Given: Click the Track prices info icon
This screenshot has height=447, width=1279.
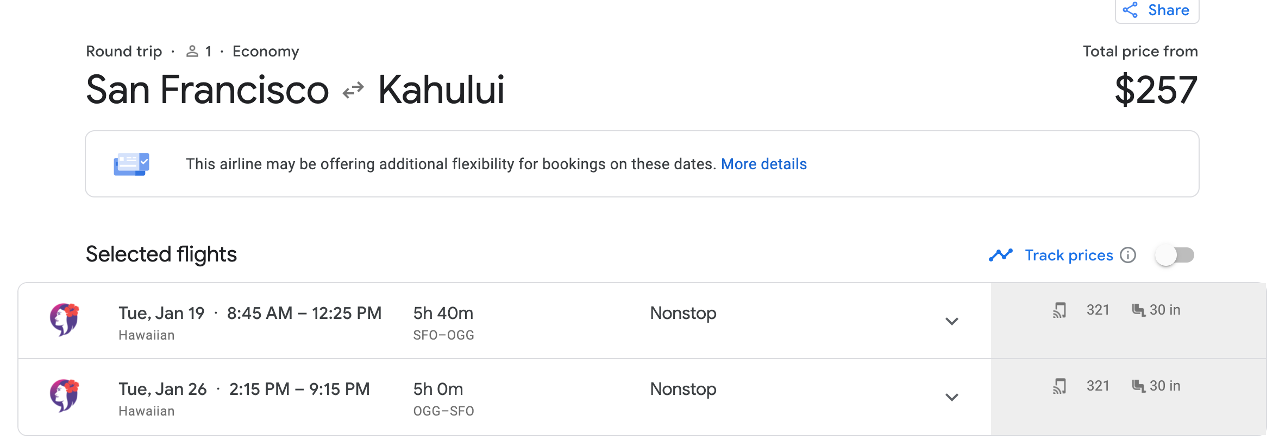Looking at the screenshot, I should point(1128,255).
